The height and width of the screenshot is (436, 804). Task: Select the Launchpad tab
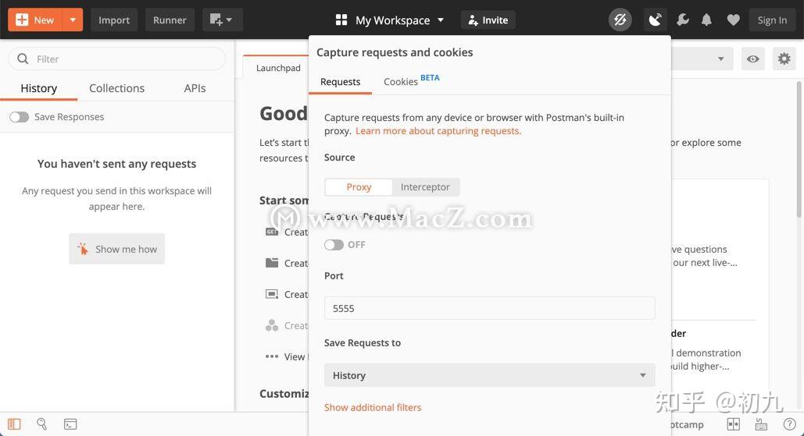coord(278,68)
